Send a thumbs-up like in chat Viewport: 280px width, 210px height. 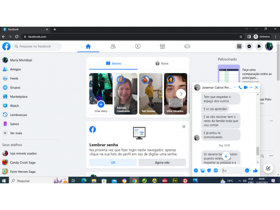point(255,170)
